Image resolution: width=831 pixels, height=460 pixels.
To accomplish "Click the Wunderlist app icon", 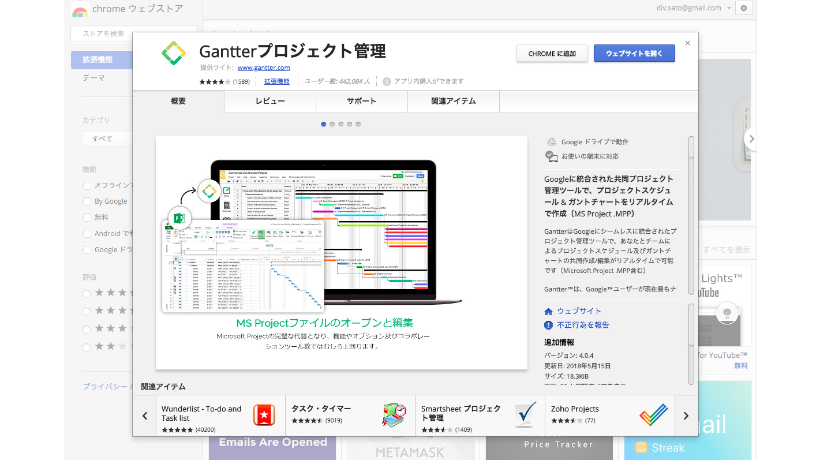I will (264, 414).
